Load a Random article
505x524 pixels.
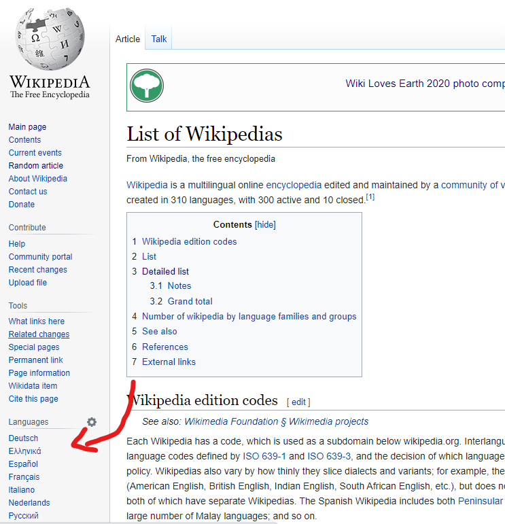pyautogui.click(x=36, y=166)
